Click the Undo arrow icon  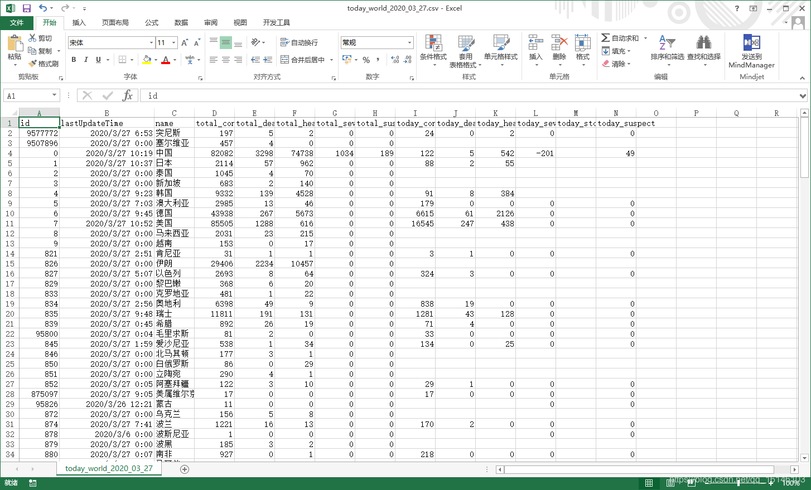[x=42, y=8]
